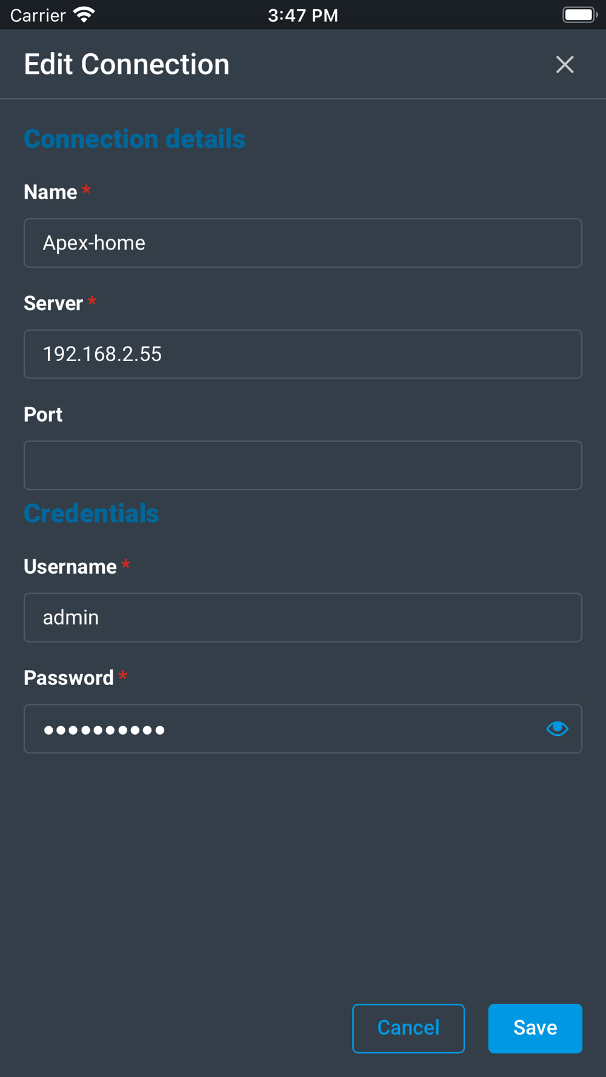Click the Port field label
The width and height of the screenshot is (606, 1077).
[43, 414]
